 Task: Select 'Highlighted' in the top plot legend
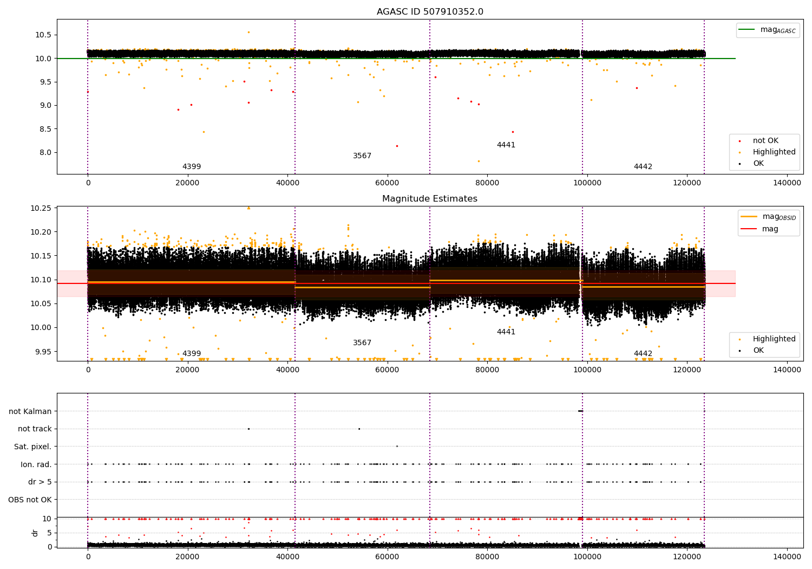click(x=774, y=152)
